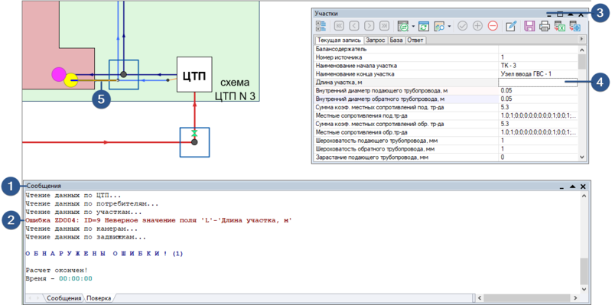Click the green refresh table icon
The width and height of the screenshot is (612, 305).
coord(424,26)
